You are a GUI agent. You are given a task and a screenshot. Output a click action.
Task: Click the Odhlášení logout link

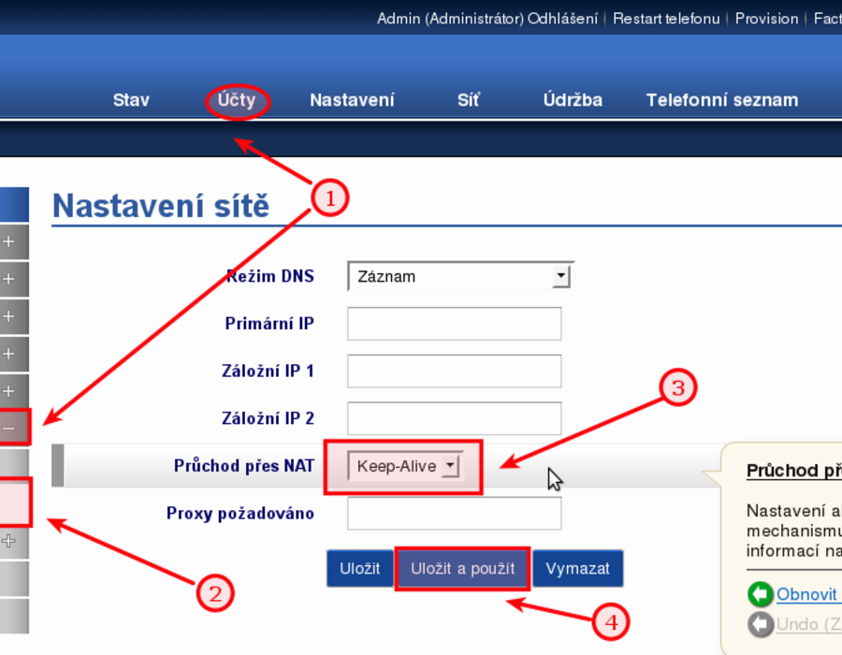[562, 19]
